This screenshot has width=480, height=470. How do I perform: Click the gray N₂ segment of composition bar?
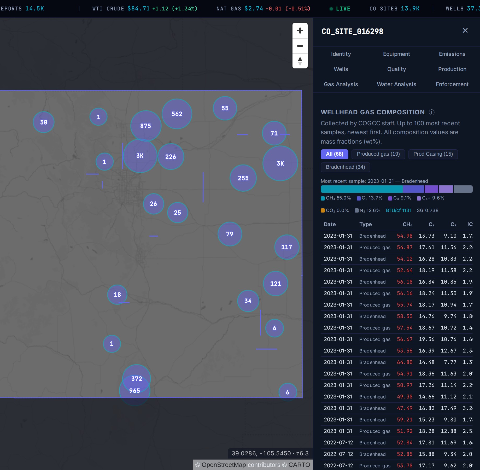point(463,189)
